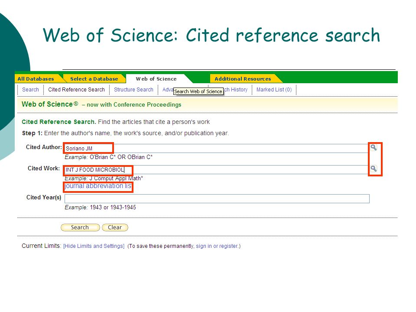Screen dimensions: 416x312
Task: Open the Search History link
Action: (x=236, y=90)
